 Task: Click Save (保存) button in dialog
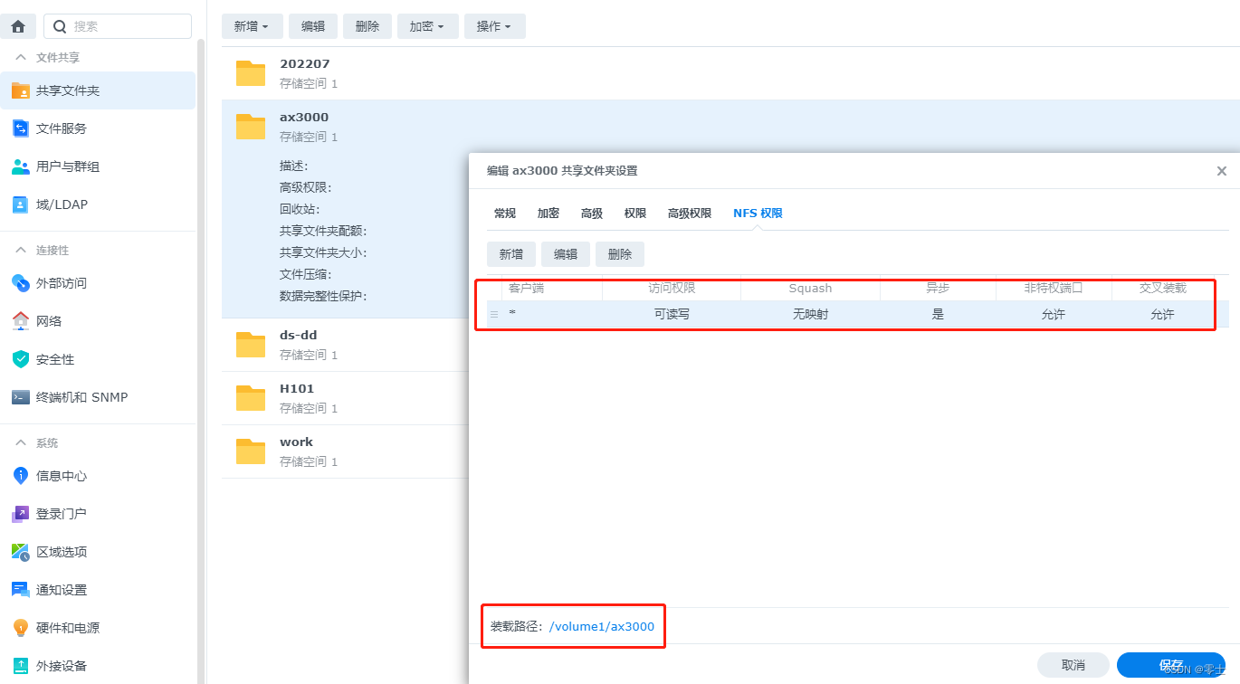tap(1170, 665)
